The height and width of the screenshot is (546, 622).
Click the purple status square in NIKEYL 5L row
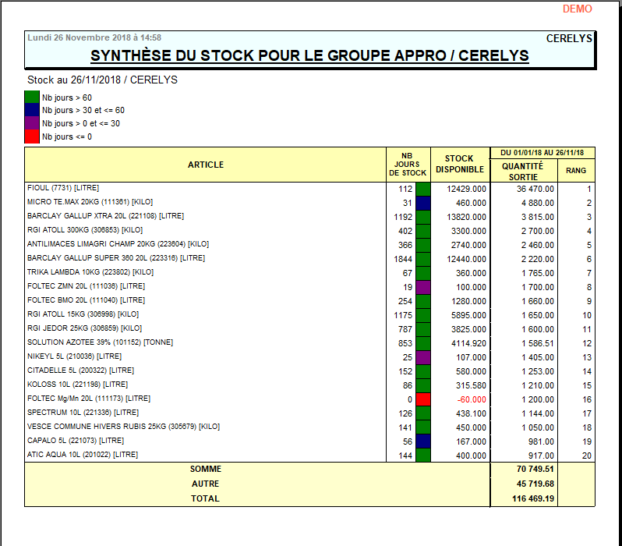point(422,357)
